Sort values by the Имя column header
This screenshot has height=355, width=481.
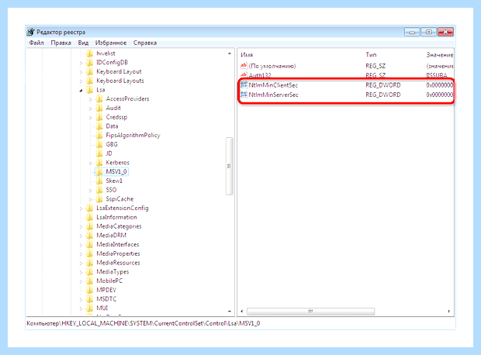click(x=247, y=55)
